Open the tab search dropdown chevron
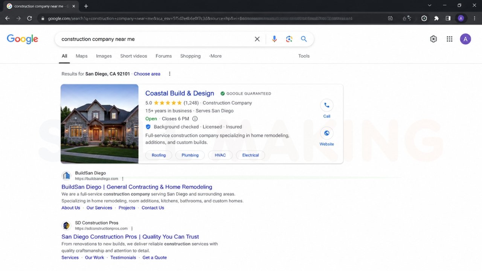The image size is (482, 271). [430, 5]
